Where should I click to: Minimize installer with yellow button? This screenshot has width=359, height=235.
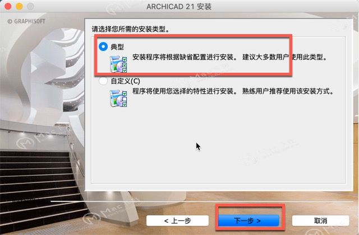[19, 6]
